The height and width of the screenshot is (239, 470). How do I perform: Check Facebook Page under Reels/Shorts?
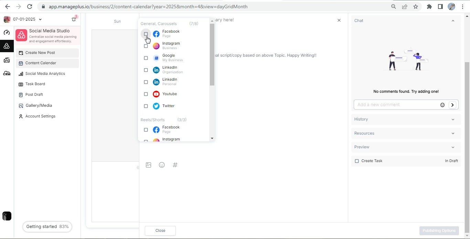[146, 130]
